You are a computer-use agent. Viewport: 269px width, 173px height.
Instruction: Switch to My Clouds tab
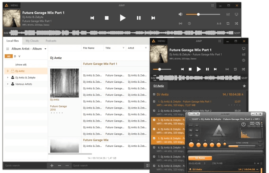tap(32, 41)
